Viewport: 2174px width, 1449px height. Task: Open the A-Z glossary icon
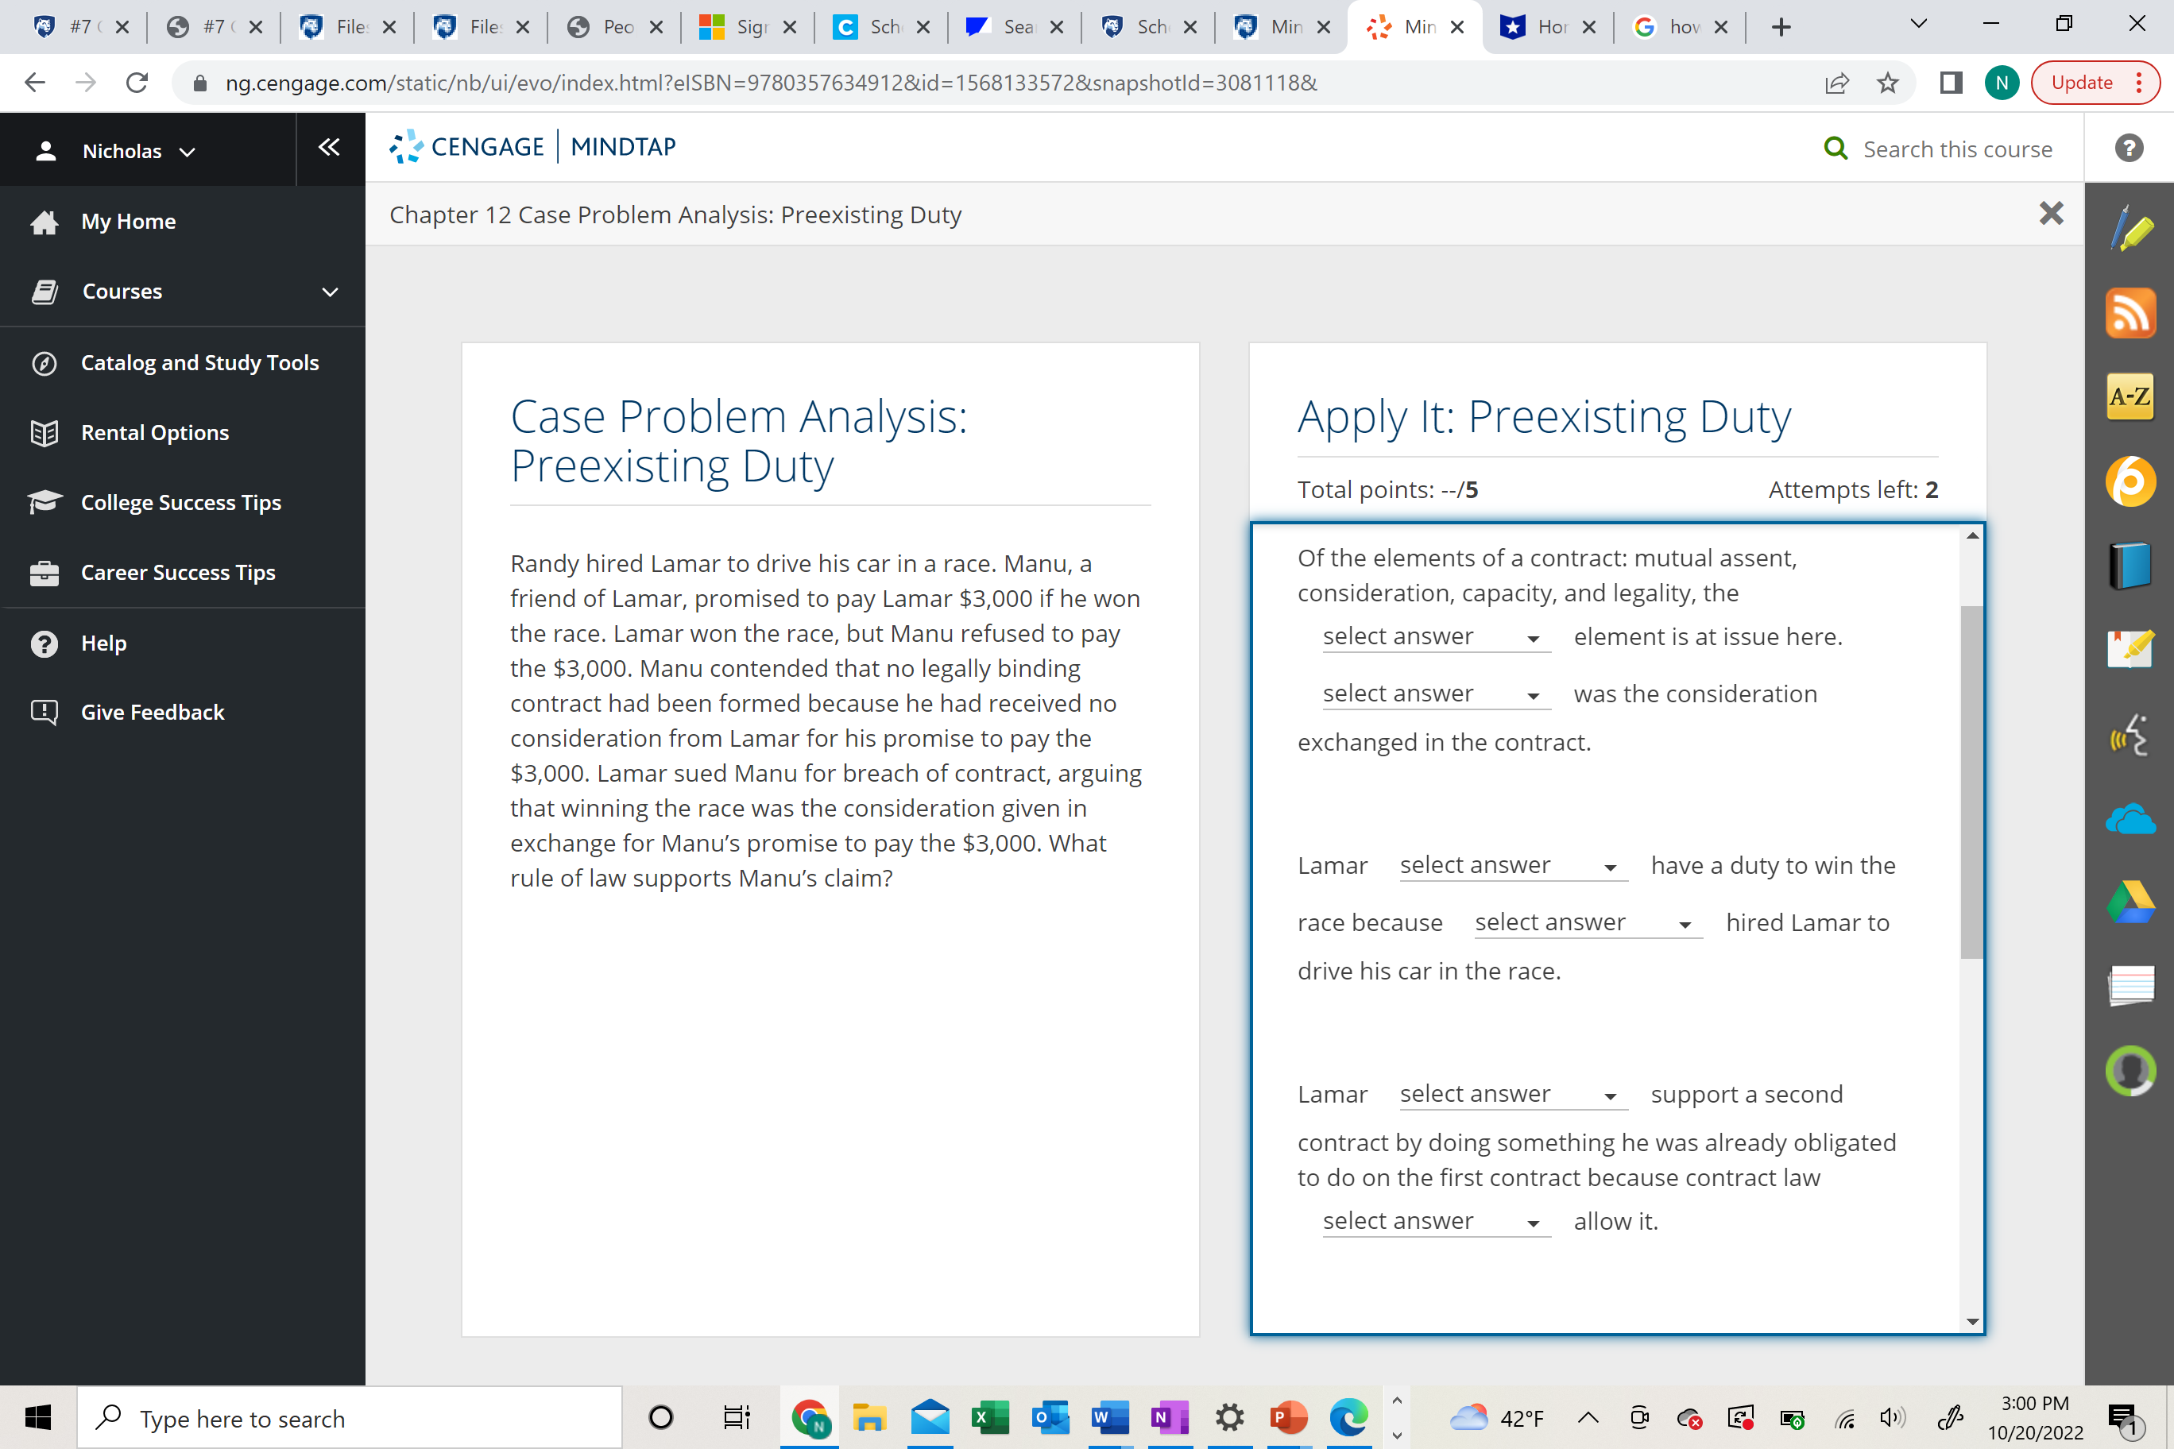click(2130, 397)
